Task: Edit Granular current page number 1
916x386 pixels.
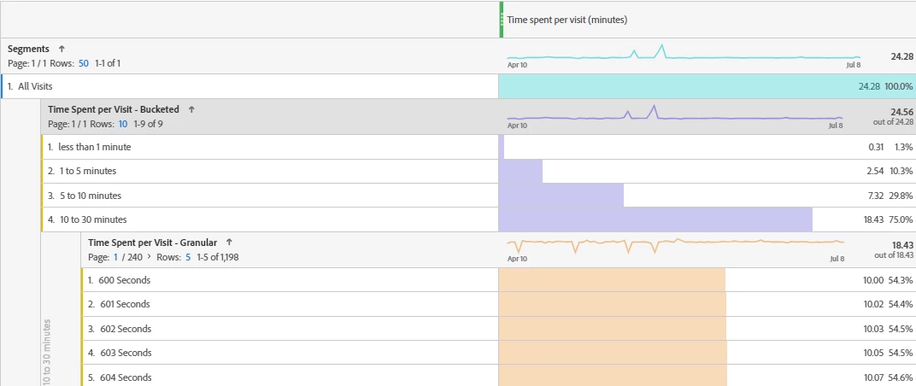Action: pos(115,256)
